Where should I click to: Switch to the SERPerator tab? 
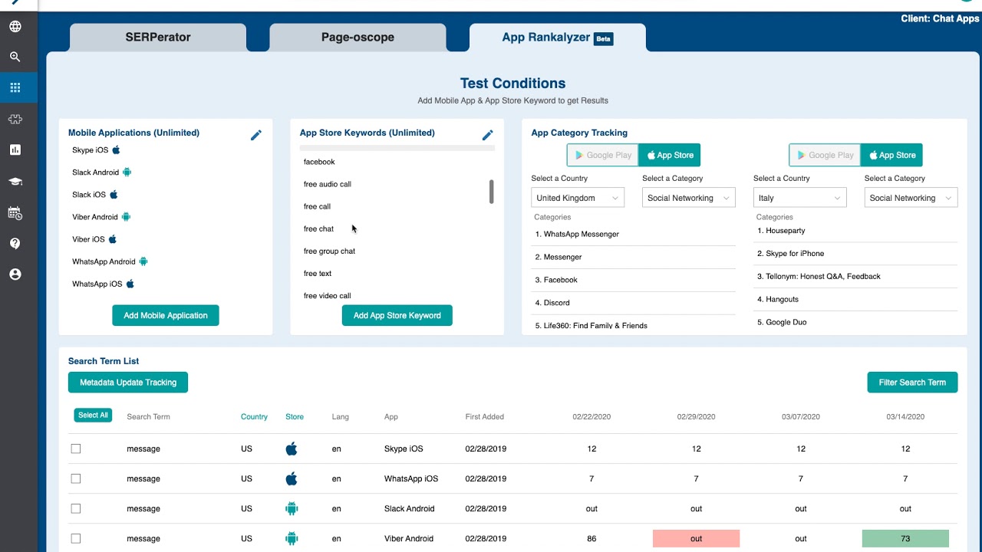(x=158, y=37)
